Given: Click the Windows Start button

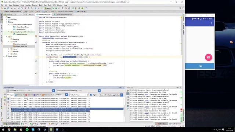Looking at the screenshot, I should point(3,129).
